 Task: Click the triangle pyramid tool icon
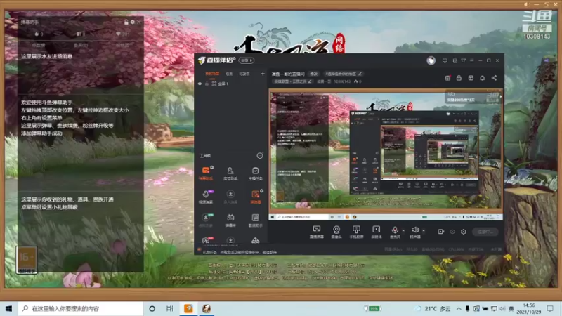pos(255,240)
